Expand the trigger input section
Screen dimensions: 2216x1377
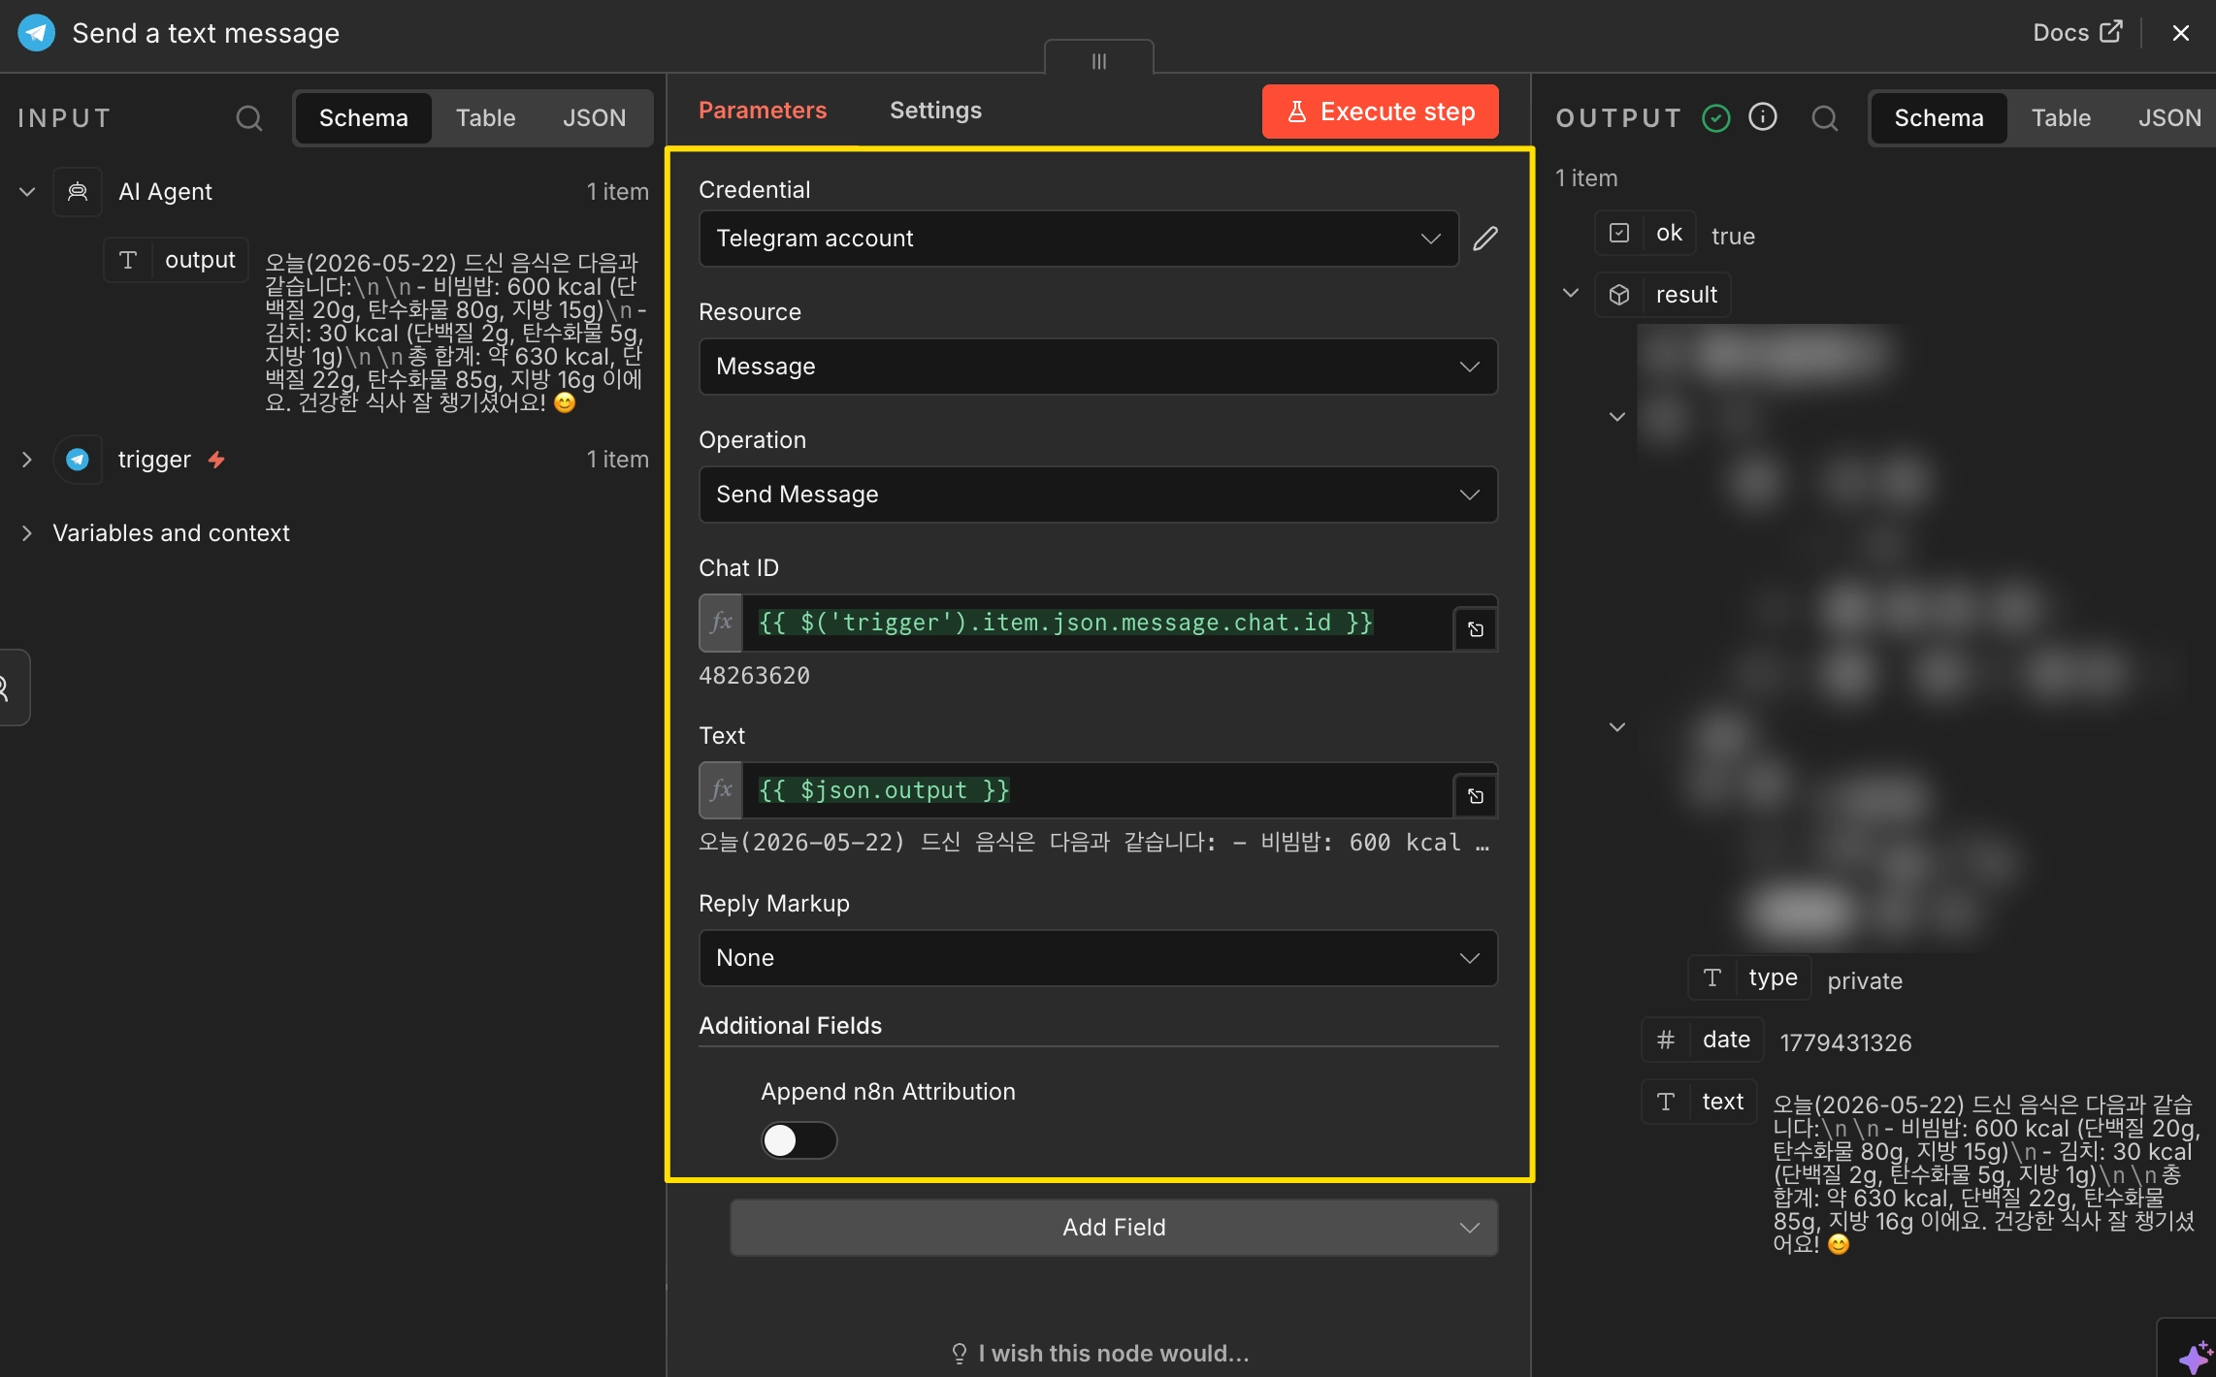click(27, 460)
